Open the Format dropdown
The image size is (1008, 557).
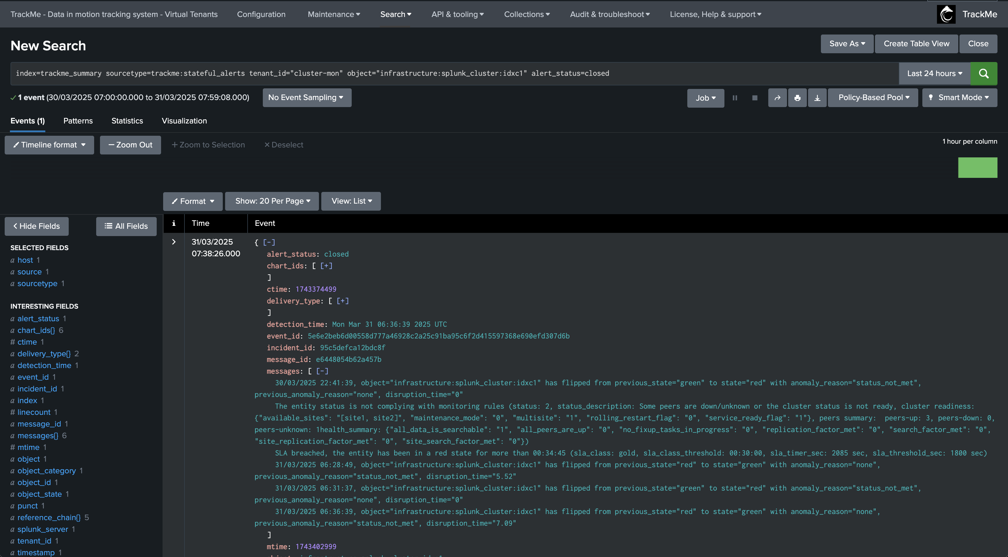[193, 201]
